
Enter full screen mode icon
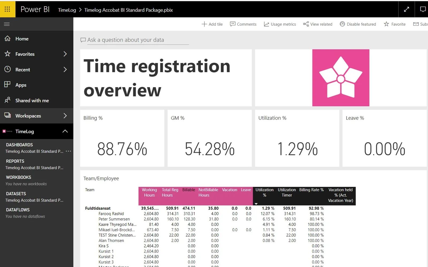406,9
